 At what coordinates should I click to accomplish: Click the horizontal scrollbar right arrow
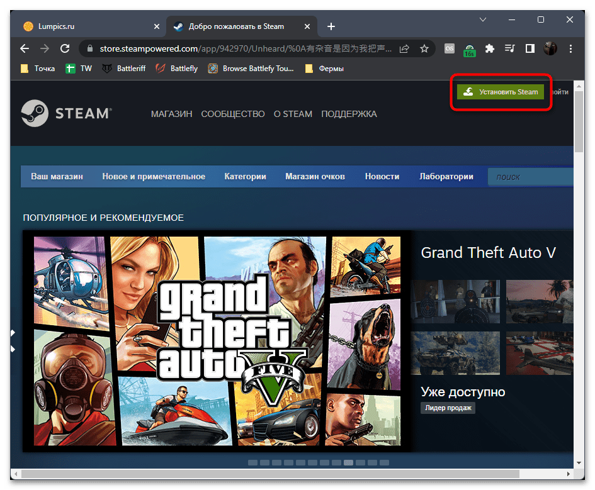click(x=569, y=474)
